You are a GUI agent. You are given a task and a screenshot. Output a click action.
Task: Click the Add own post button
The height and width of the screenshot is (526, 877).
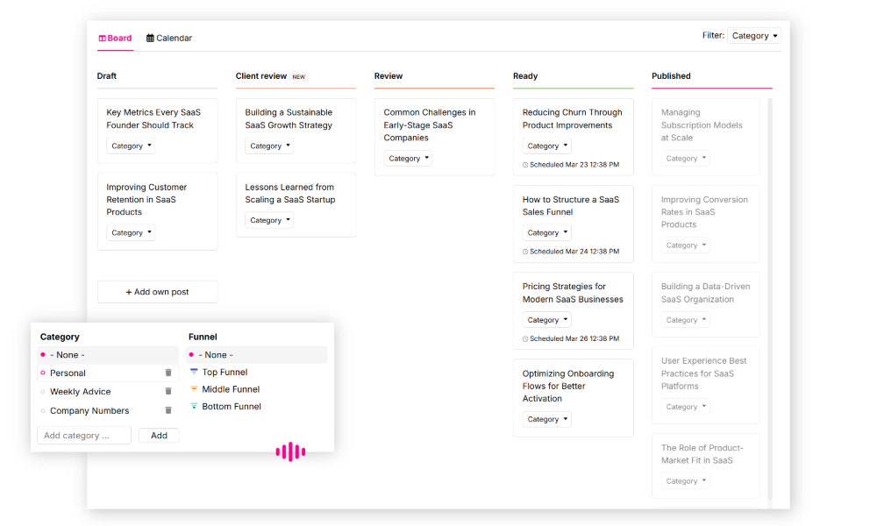click(157, 292)
